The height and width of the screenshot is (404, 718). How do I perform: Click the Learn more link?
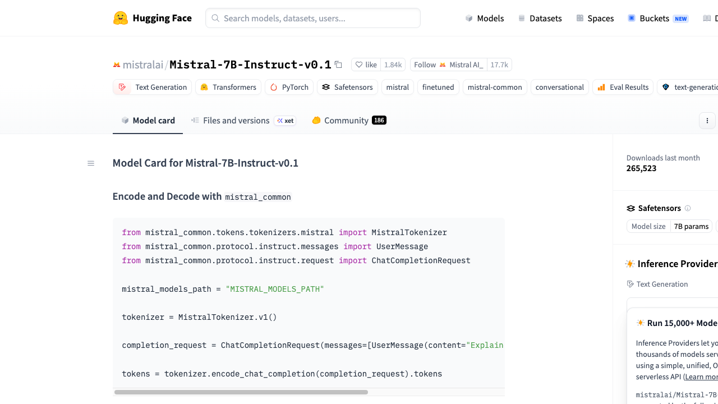coord(702,377)
